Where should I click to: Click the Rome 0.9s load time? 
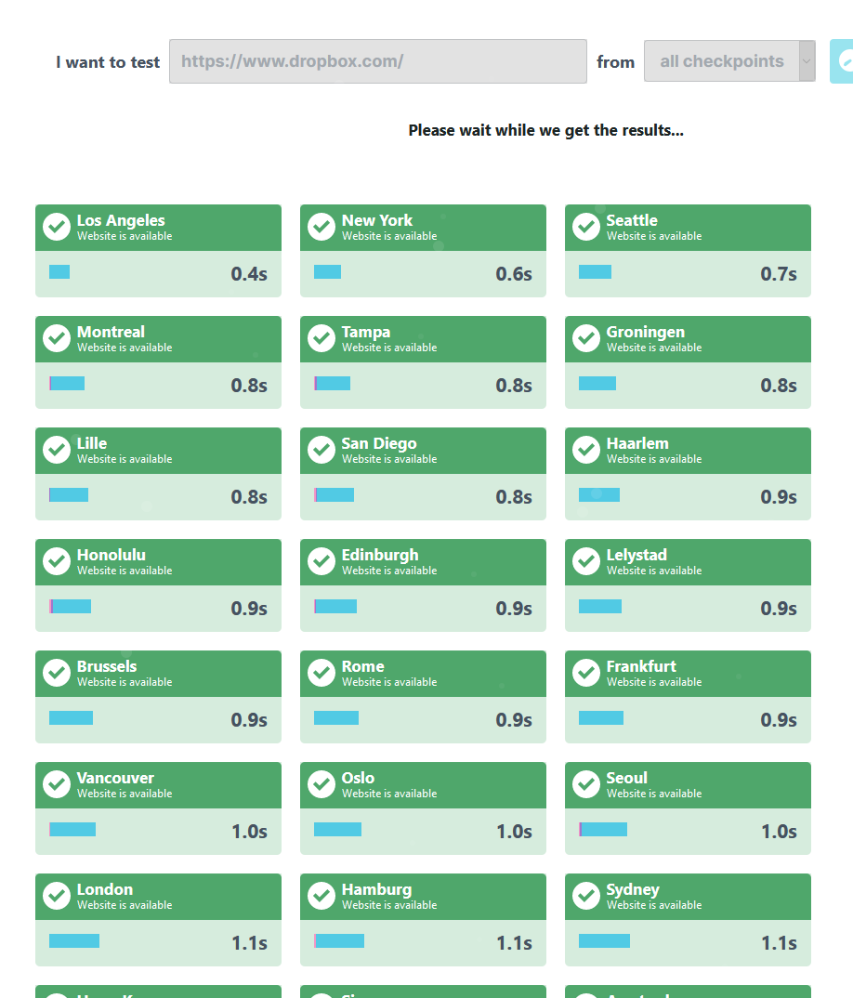coord(514,720)
